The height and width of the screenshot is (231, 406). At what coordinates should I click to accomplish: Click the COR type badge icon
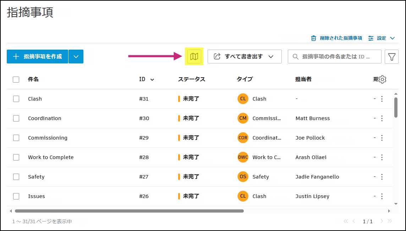pyautogui.click(x=243, y=138)
